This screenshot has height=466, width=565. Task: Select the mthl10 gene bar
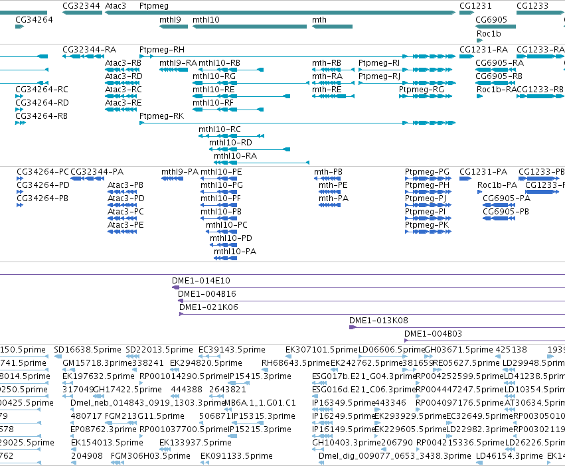point(250,27)
